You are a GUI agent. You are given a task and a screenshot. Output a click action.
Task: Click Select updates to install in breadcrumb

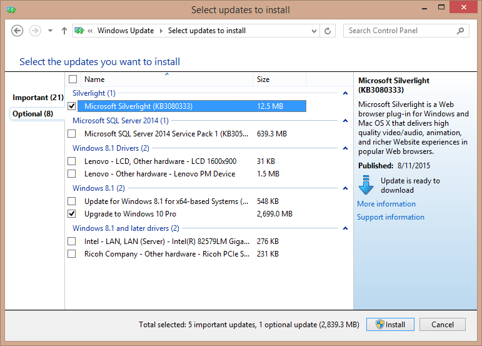[206, 31]
